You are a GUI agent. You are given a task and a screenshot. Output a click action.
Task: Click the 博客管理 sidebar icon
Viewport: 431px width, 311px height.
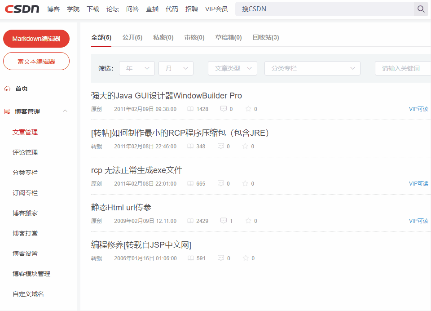coord(6,111)
